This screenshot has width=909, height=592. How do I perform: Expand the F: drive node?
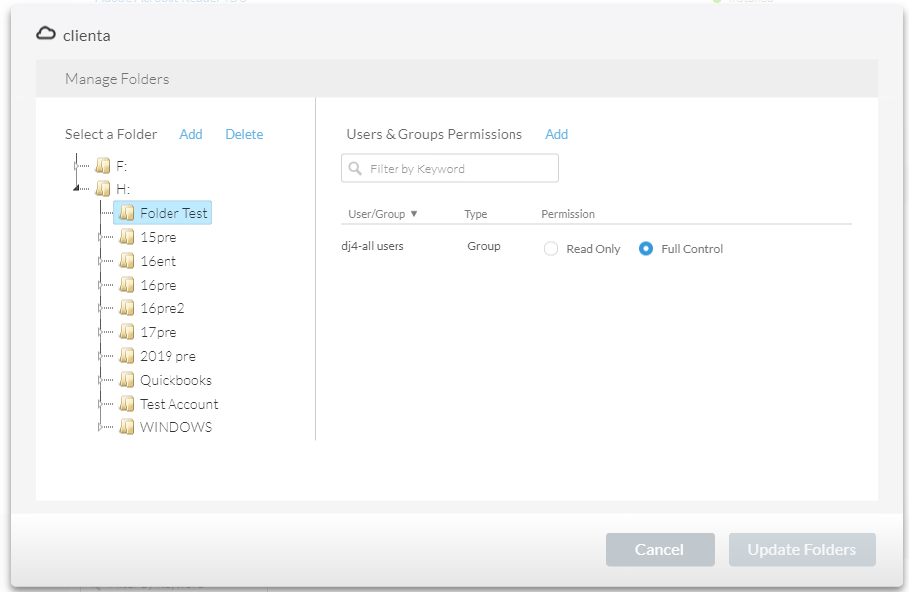coord(76,166)
